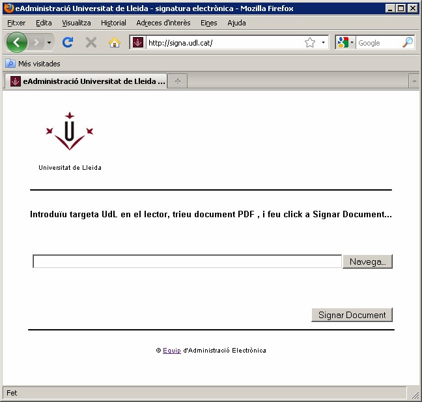422x402 pixels.
Task: Click the Stop loading X icon
Action: point(91,42)
